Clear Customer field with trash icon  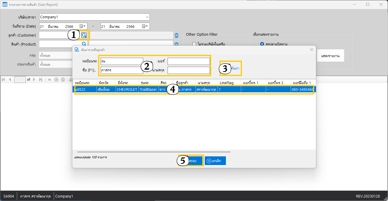176,35
